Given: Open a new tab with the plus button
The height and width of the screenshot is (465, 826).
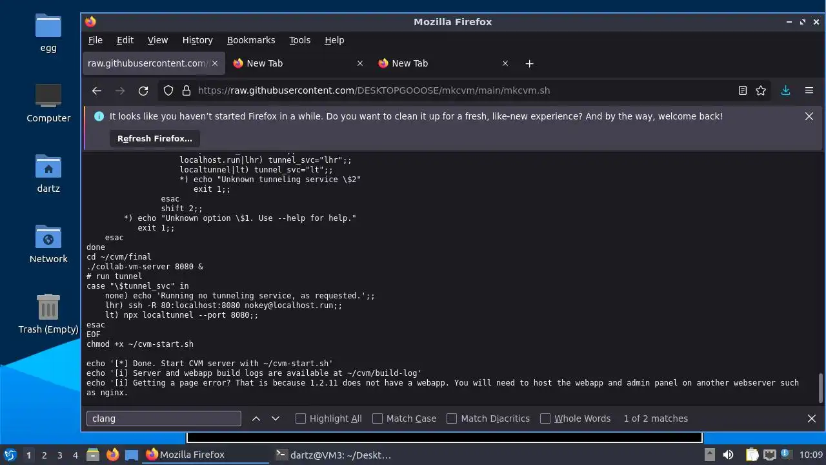Looking at the screenshot, I should pyautogui.click(x=529, y=63).
